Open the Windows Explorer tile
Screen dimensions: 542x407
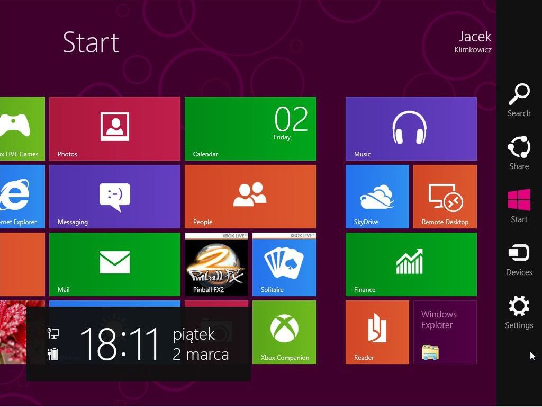click(x=445, y=332)
